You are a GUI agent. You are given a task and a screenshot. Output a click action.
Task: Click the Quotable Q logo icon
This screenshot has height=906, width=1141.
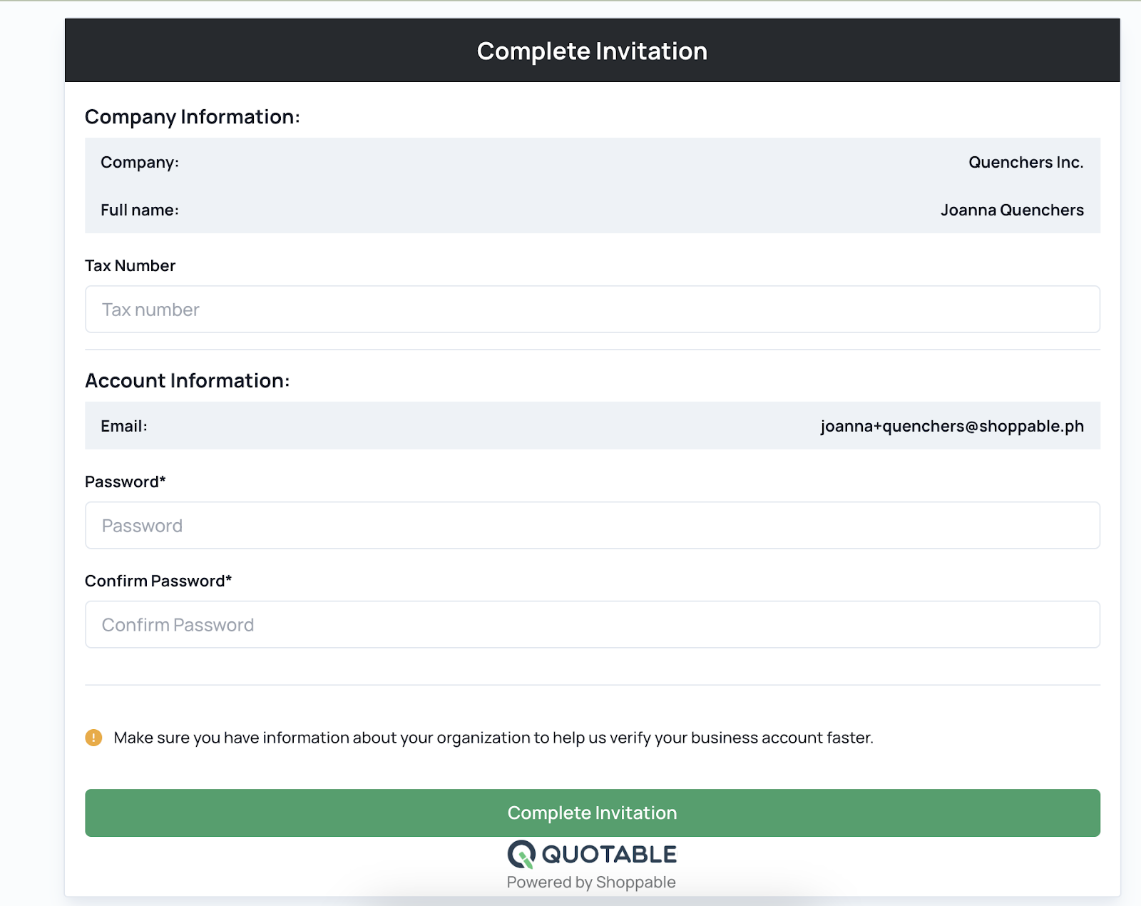click(521, 854)
